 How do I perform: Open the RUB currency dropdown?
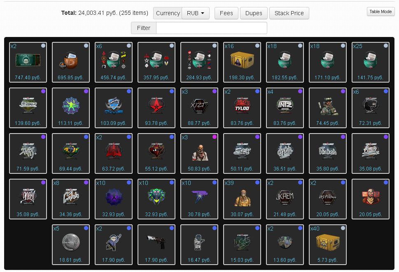coord(196,13)
